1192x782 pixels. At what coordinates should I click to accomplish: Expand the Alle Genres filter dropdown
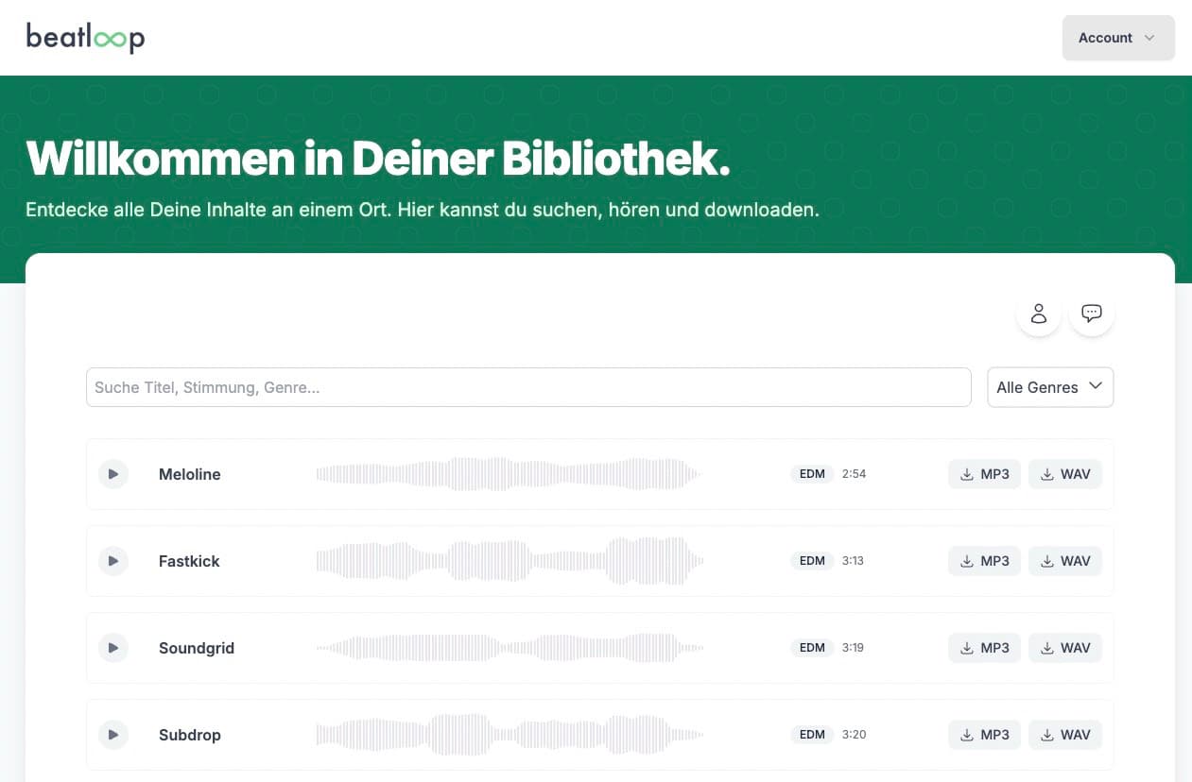click(1050, 387)
